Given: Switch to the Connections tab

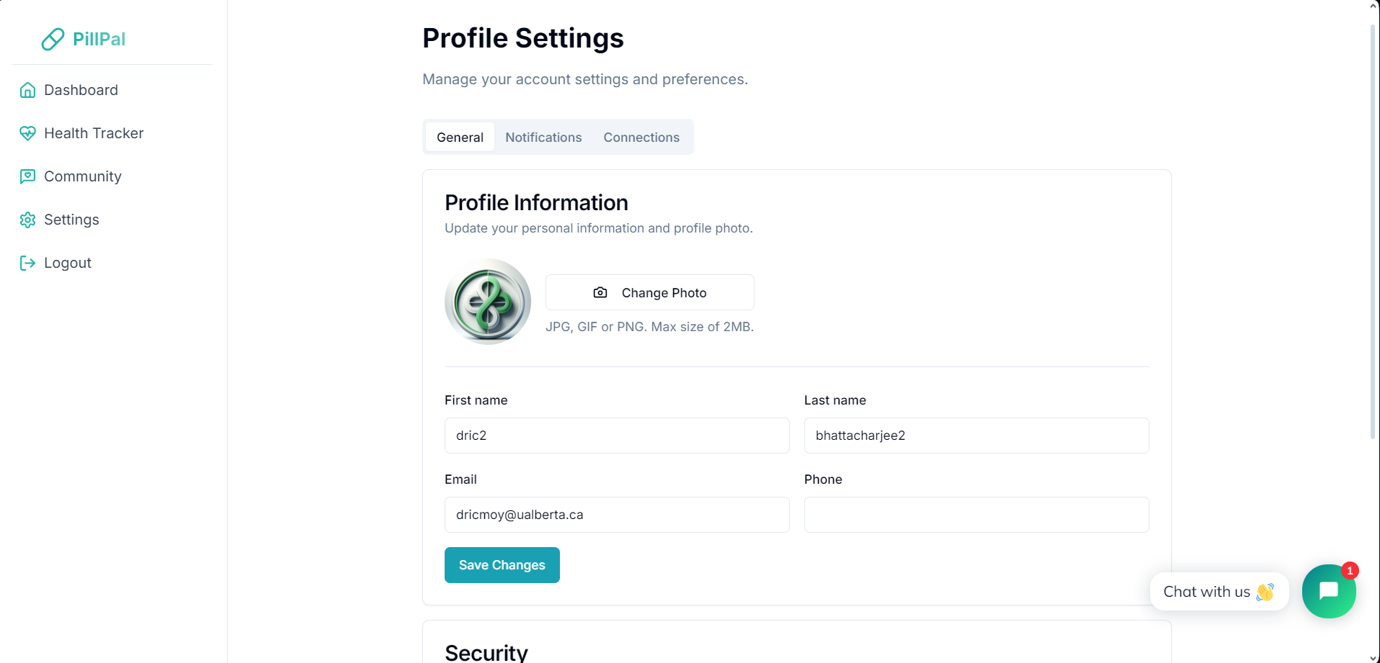Looking at the screenshot, I should (641, 137).
